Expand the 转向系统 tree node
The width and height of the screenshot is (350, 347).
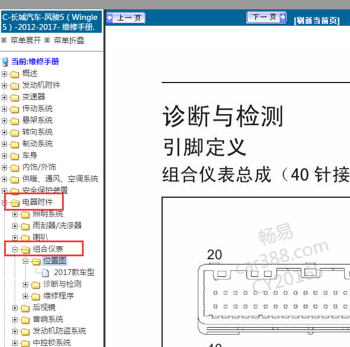(x=4, y=133)
